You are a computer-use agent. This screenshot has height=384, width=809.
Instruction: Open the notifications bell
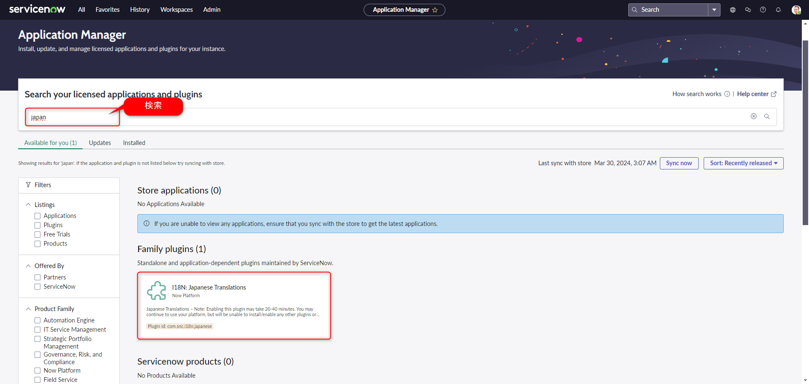coord(778,10)
